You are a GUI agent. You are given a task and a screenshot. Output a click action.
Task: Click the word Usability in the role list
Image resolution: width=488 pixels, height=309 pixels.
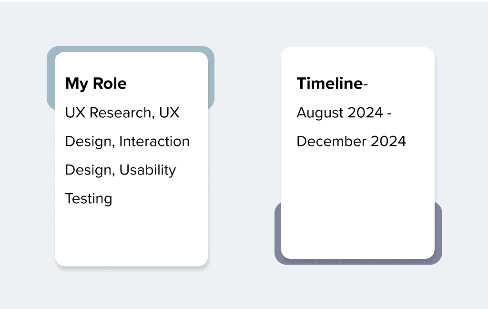tap(148, 170)
